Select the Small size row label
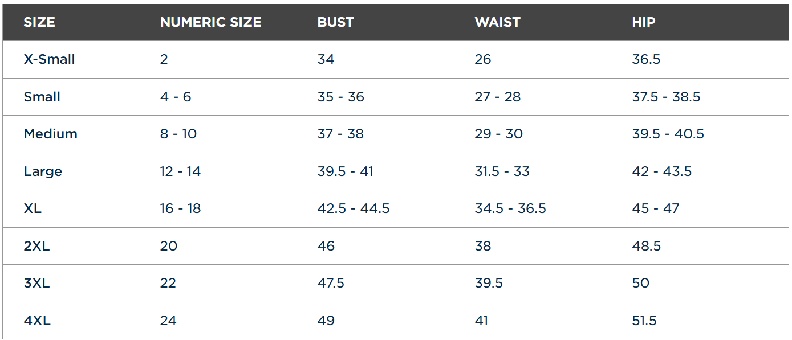The height and width of the screenshot is (340, 792). pos(42,97)
